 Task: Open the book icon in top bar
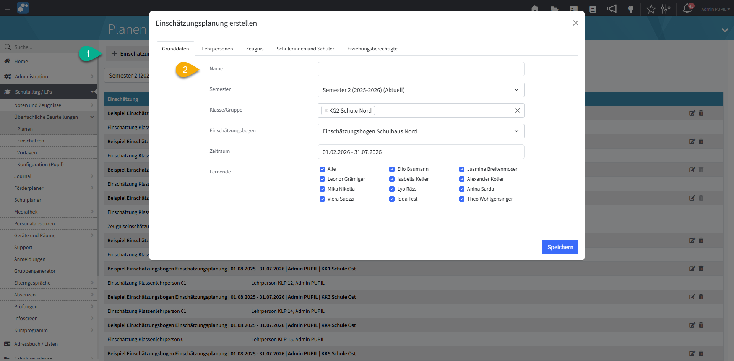(x=593, y=9)
